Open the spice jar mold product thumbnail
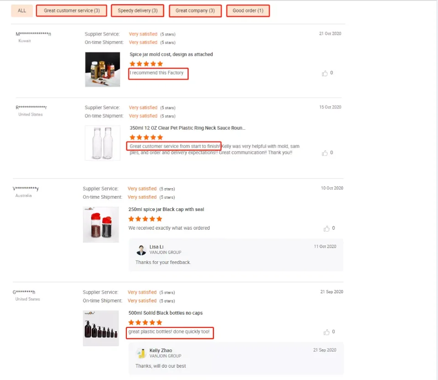Image resolution: width=438 pixels, height=380 pixels. [103, 69]
